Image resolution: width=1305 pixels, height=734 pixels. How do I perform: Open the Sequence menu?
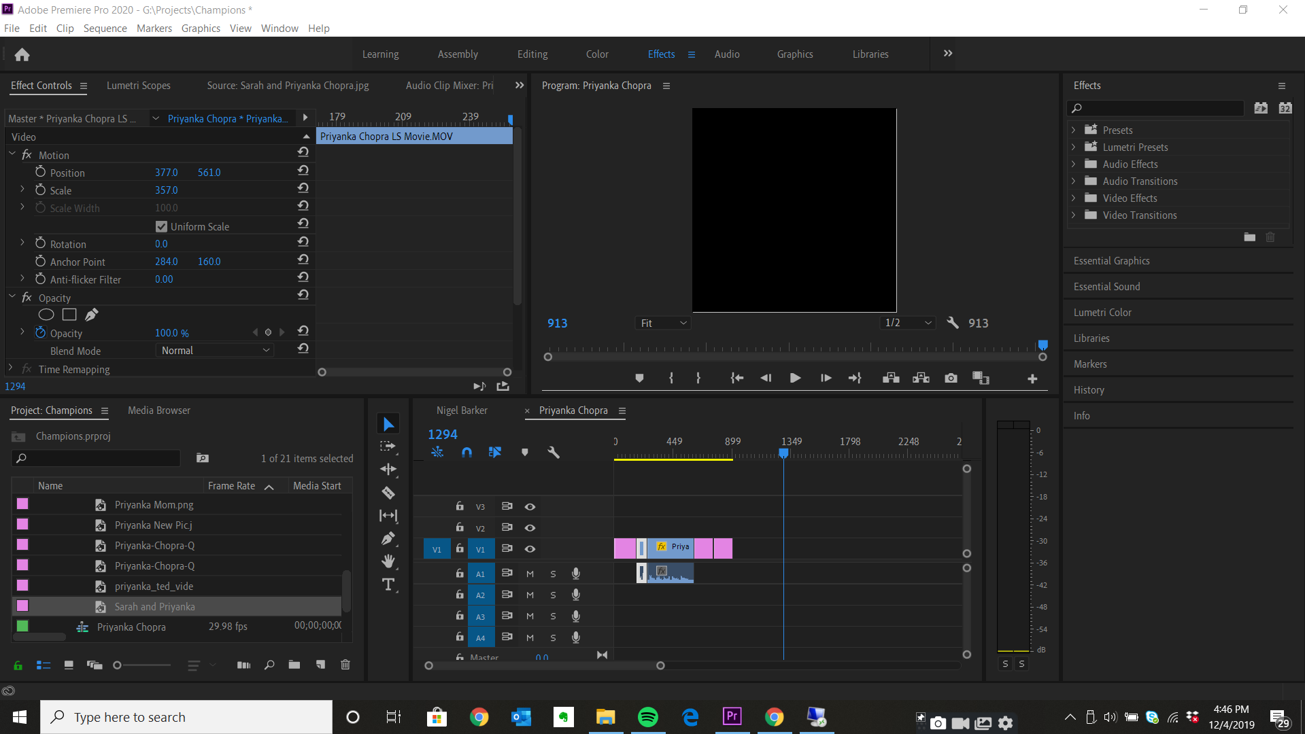(x=105, y=28)
